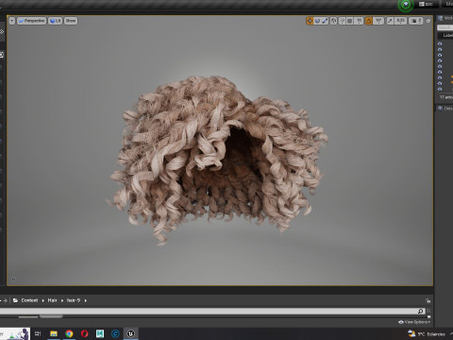The width and height of the screenshot is (453, 340).
Task: Open the scale snap 0.25 dropdown
Action: pyautogui.click(x=400, y=21)
